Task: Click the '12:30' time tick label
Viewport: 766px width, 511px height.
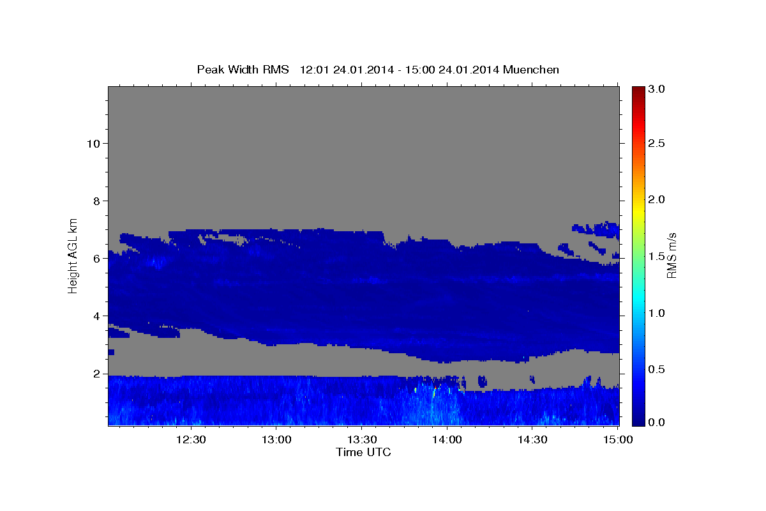Action: click(191, 440)
